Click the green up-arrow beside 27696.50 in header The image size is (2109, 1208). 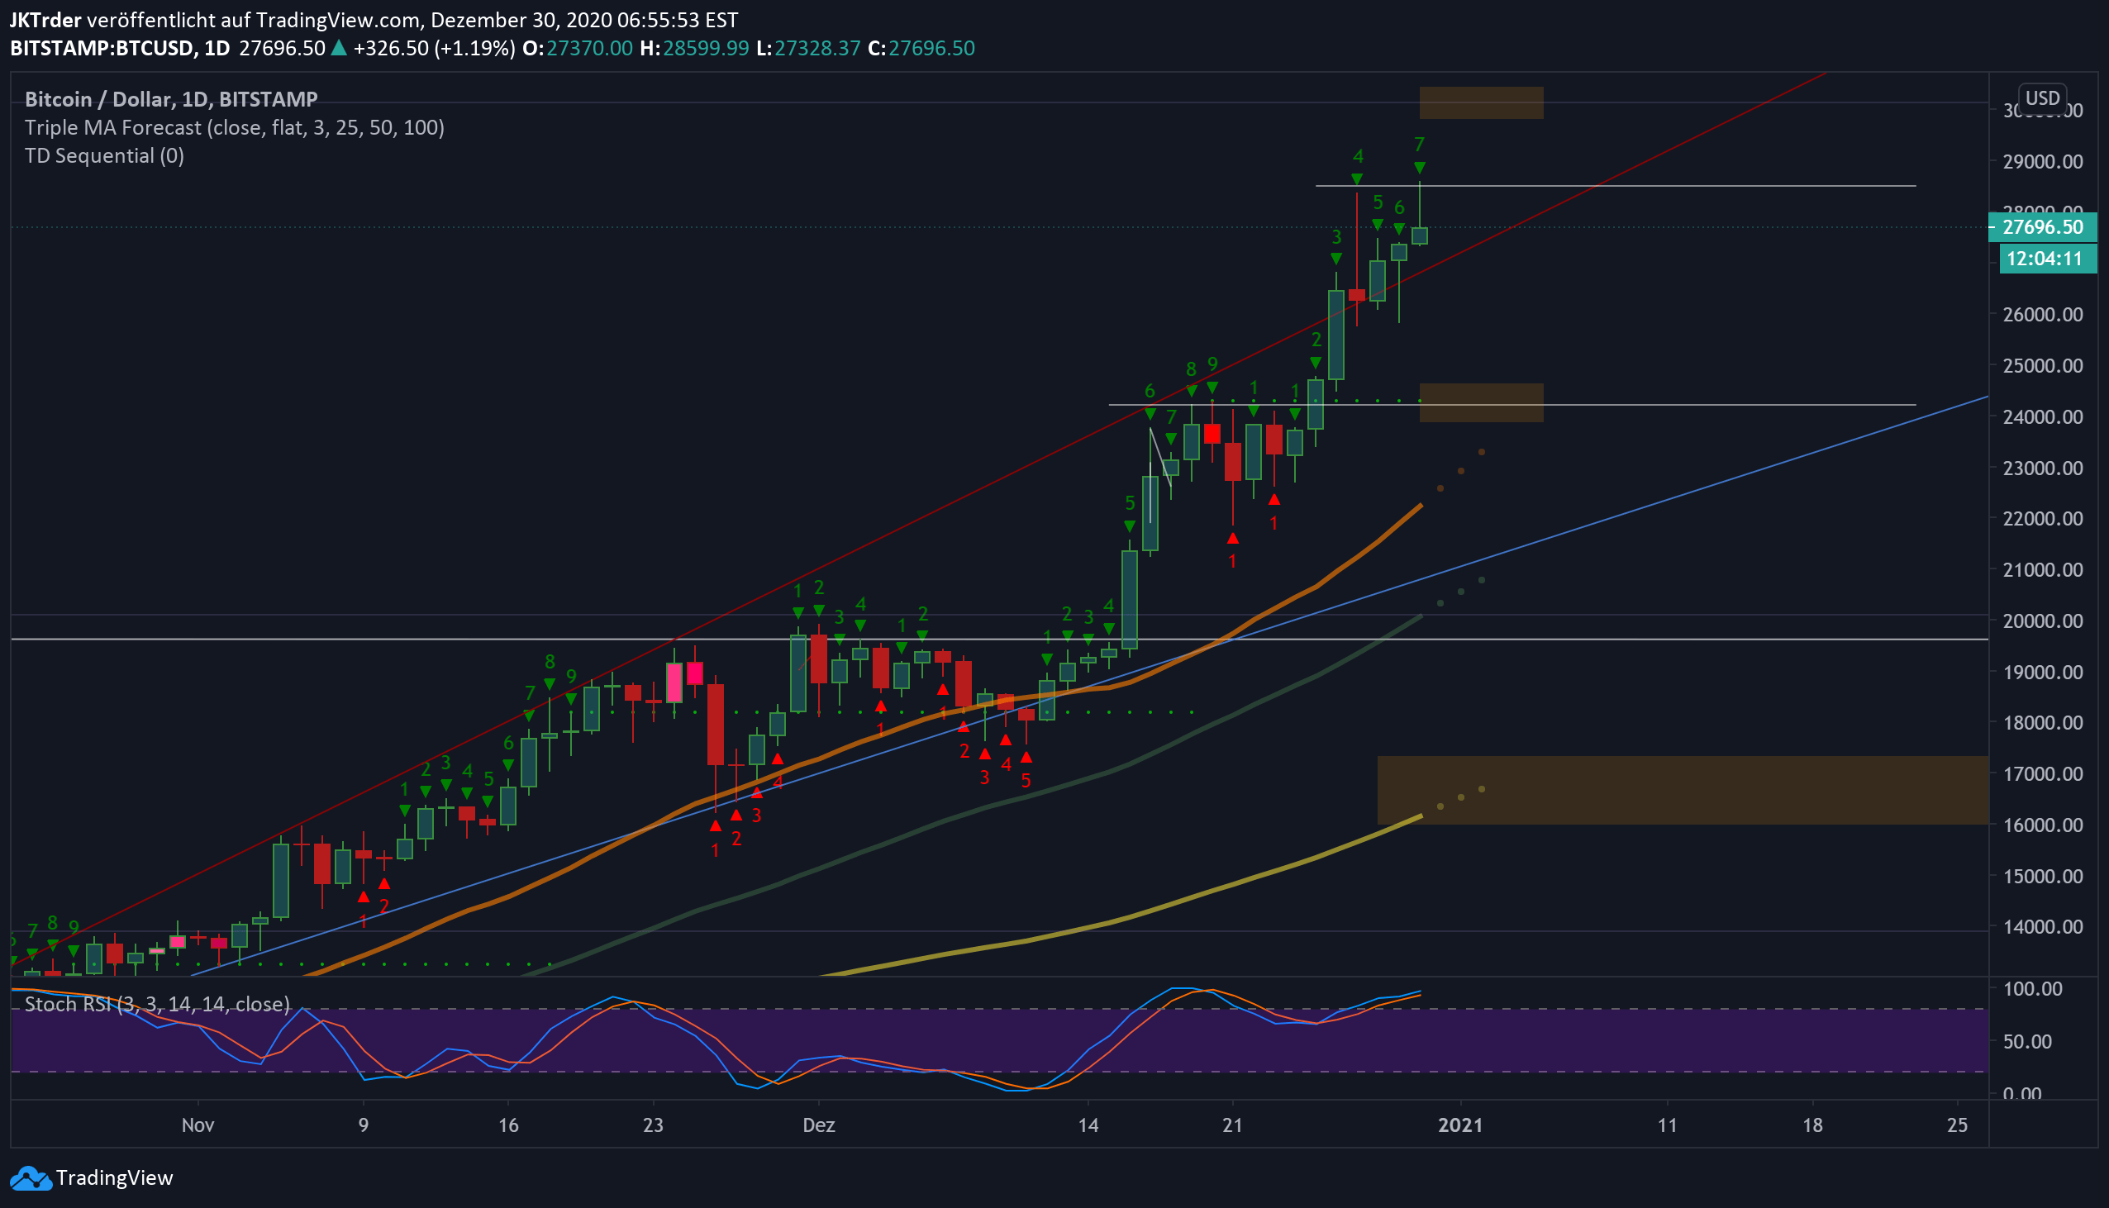click(x=339, y=48)
